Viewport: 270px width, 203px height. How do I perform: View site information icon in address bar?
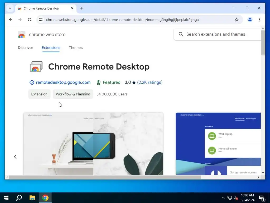point(41,20)
